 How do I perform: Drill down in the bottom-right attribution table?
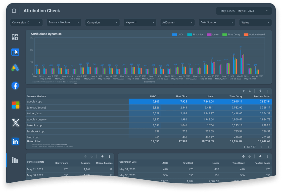(250, 157)
